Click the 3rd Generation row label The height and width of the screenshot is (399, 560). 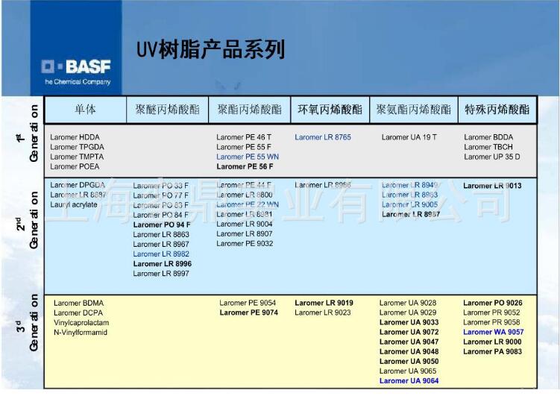(x=28, y=323)
